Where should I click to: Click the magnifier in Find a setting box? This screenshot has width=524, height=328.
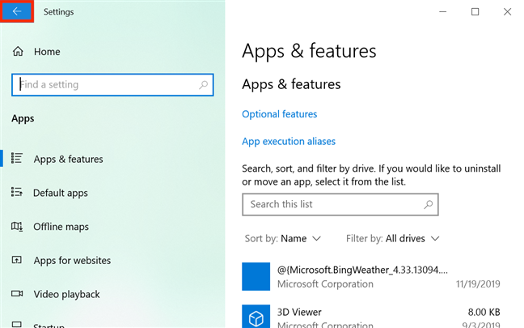coord(203,85)
